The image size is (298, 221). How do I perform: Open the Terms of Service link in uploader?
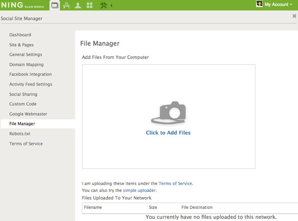tap(175, 183)
